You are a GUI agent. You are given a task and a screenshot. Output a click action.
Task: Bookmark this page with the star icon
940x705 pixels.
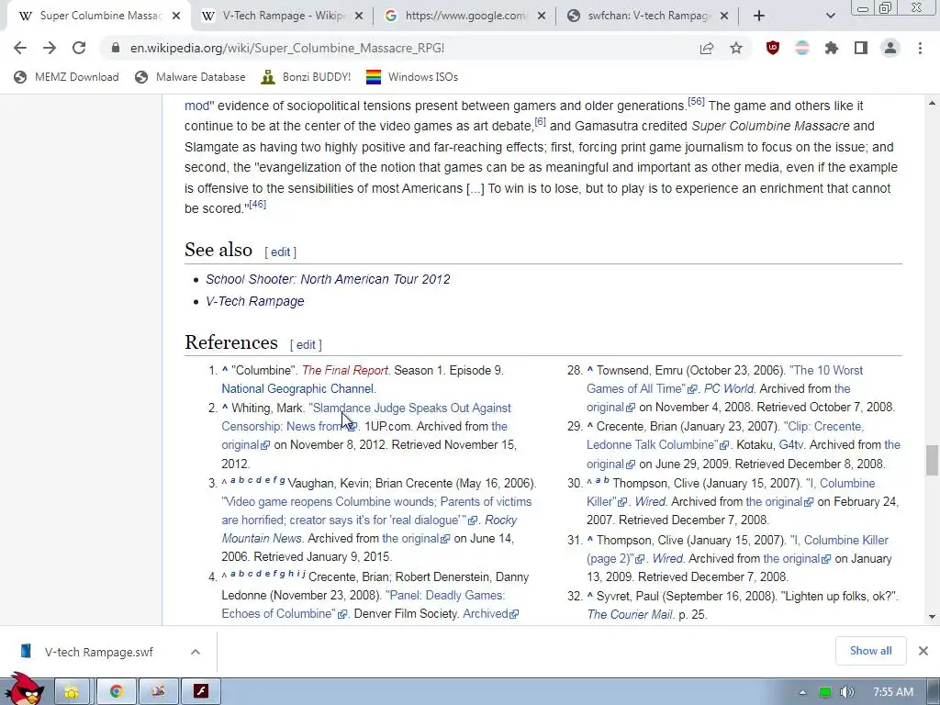pyautogui.click(x=736, y=48)
